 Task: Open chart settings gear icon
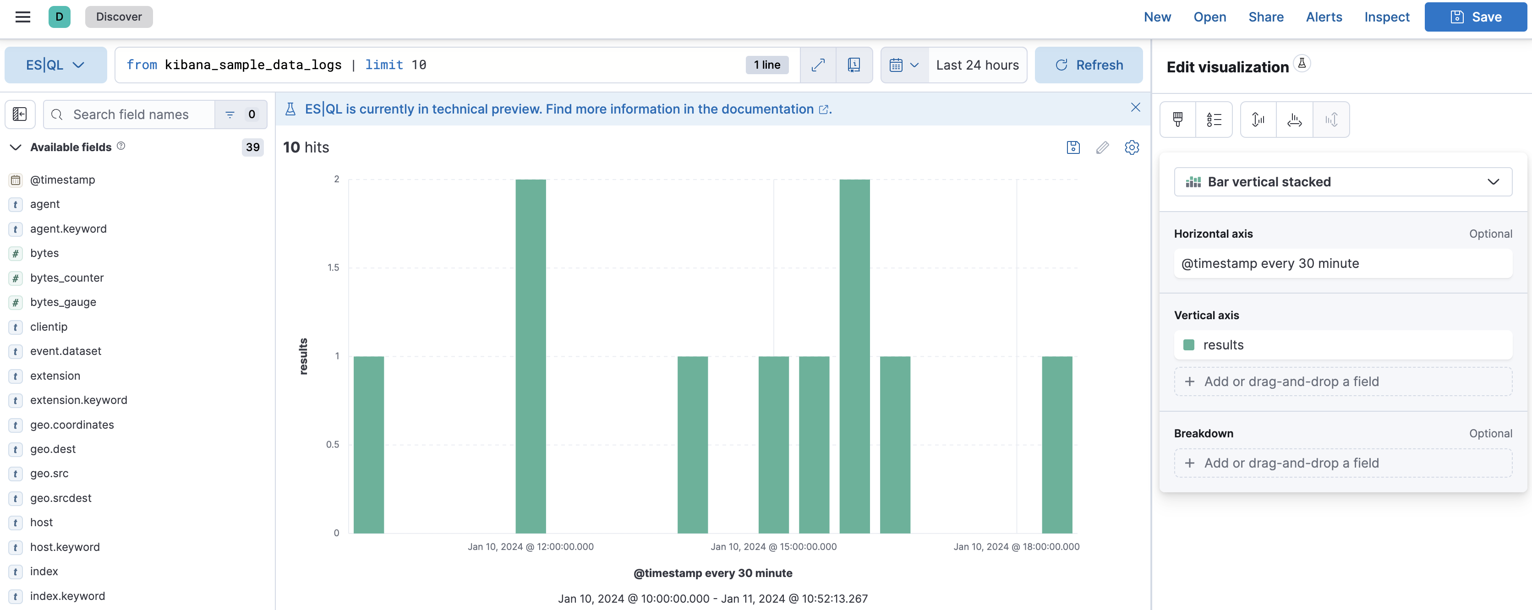[1132, 147]
